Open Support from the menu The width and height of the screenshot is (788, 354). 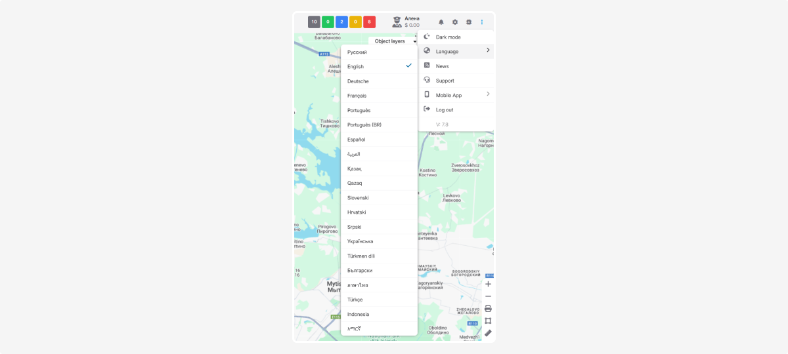pyautogui.click(x=445, y=81)
